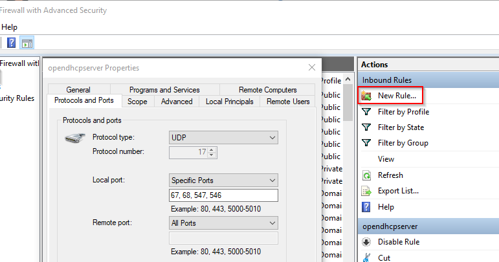Open the Help menu

(x=9, y=27)
